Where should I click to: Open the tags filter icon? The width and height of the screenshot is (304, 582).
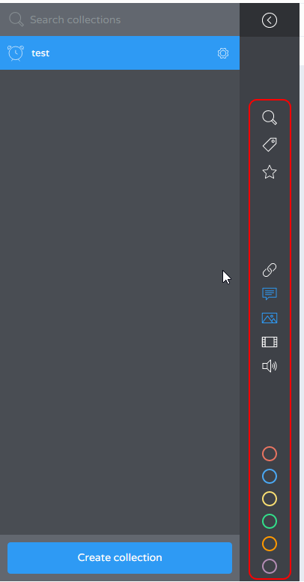[270, 145]
